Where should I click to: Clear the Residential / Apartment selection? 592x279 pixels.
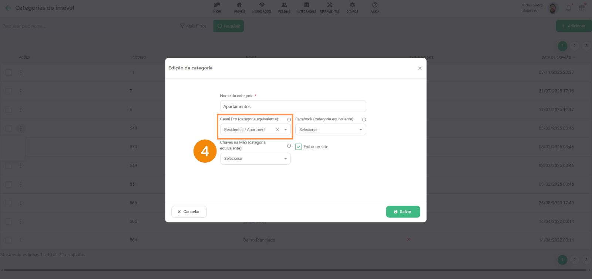click(x=277, y=130)
